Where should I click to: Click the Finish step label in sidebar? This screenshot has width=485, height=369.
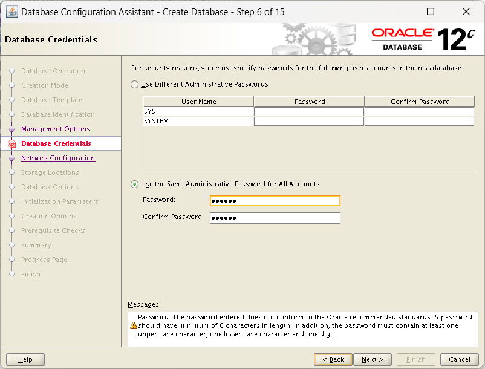[31, 275]
